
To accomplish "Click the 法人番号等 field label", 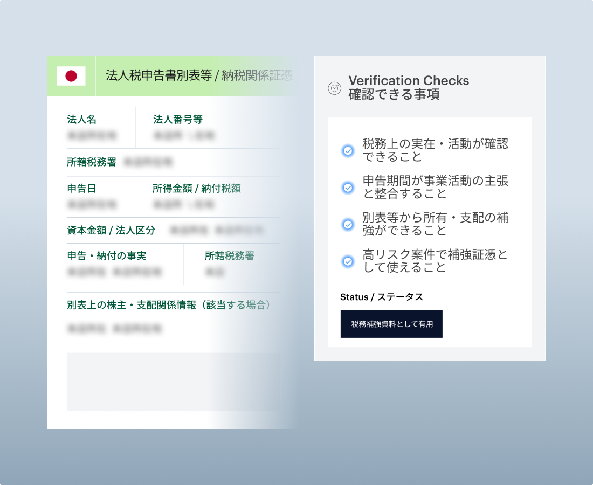I will pyautogui.click(x=177, y=120).
